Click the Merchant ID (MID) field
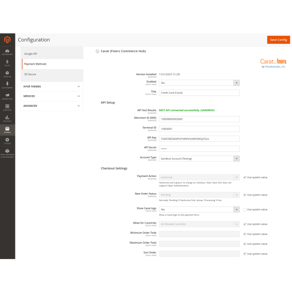 click(x=199, y=119)
